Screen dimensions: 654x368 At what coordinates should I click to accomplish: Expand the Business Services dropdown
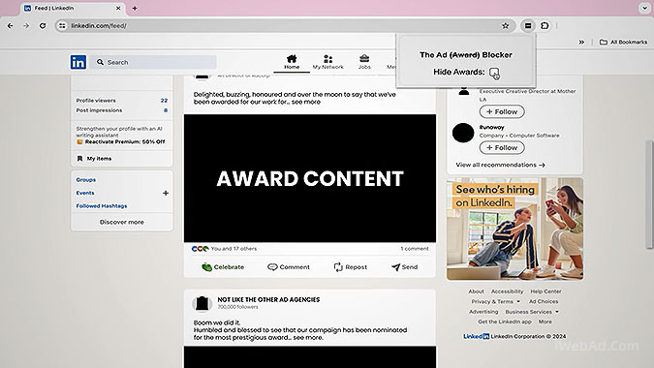coord(532,312)
